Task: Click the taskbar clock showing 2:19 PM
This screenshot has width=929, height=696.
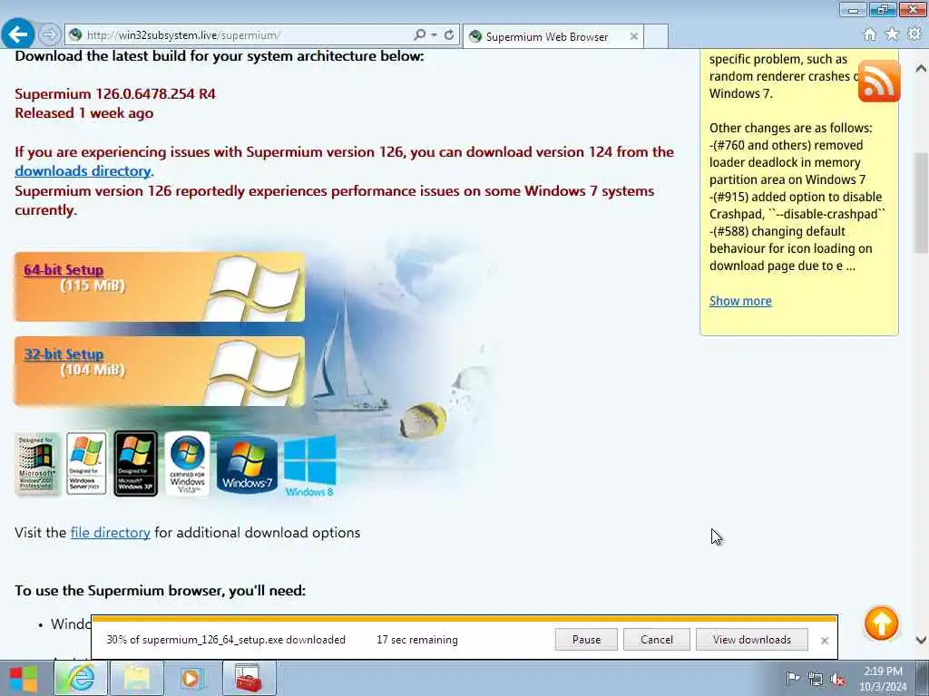Action: [883, 679]
